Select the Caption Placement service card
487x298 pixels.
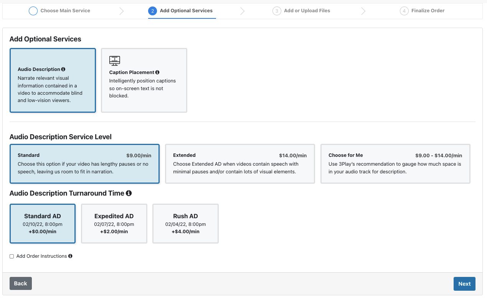[144, 81]
